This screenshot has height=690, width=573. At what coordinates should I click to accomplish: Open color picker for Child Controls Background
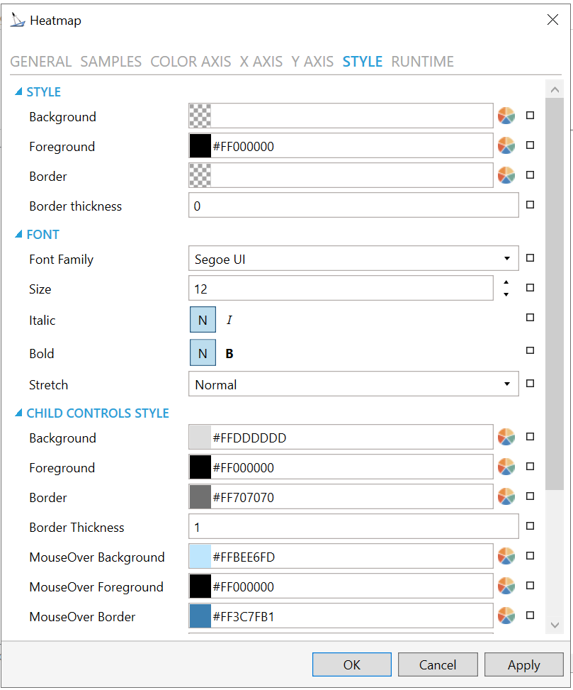click(x=506, y=438)
